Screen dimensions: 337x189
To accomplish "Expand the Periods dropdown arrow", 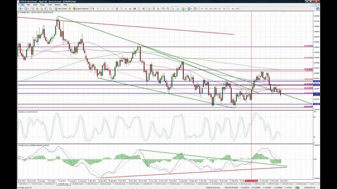I will [192, 9].
